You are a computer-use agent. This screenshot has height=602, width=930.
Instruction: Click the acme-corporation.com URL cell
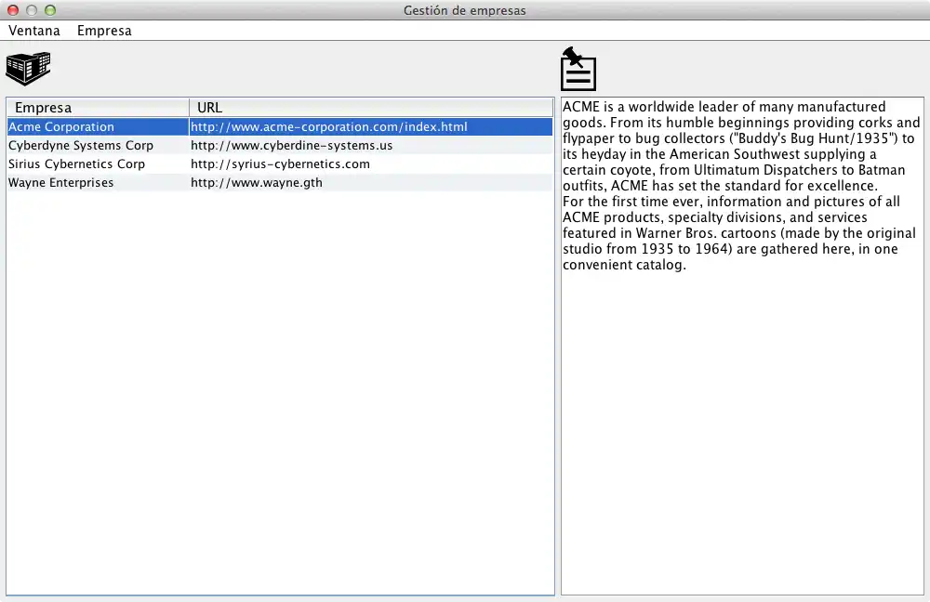click(371, 126)
